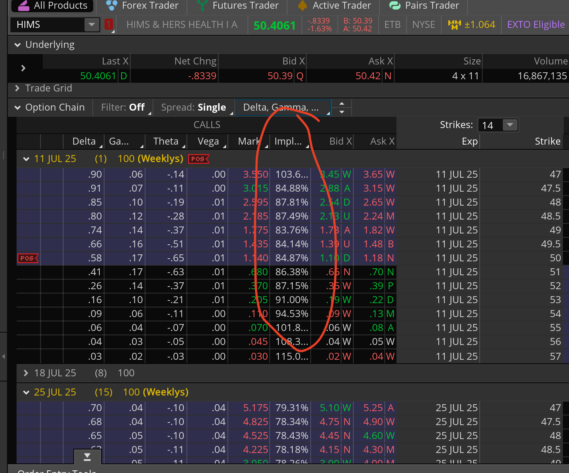569x473 pixels.
Task: Click ask .13 on the 54 strike
Action: [x=377, y=314]
